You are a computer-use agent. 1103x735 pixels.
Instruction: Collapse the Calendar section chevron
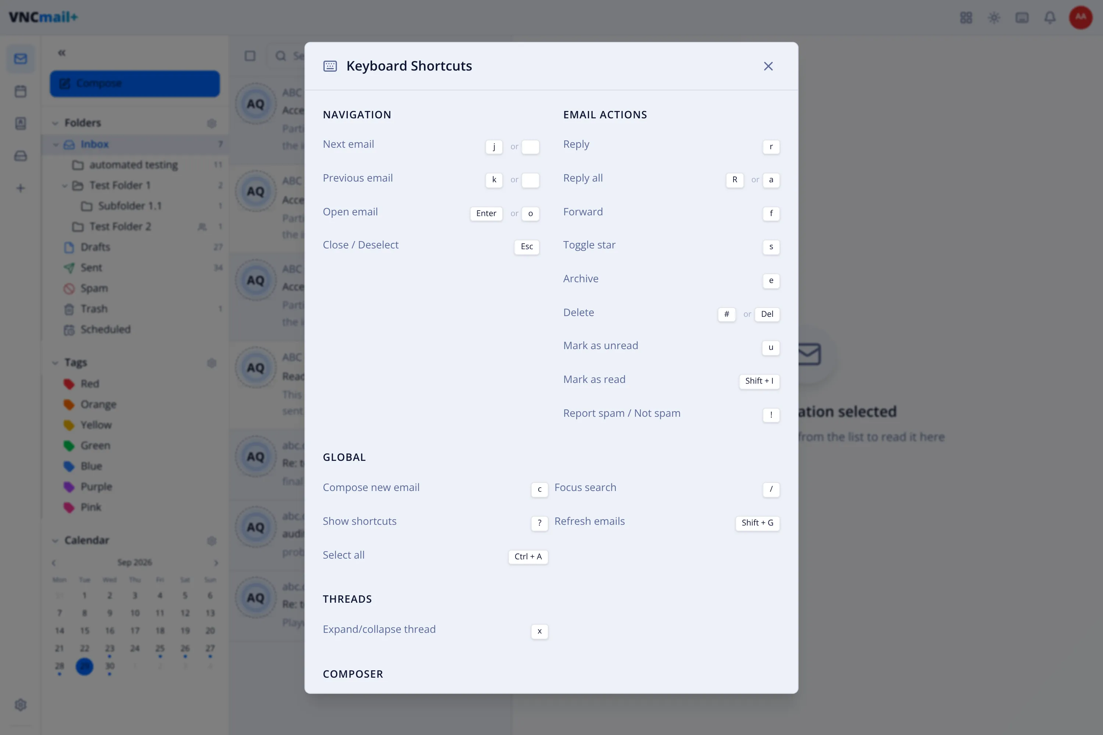55,541
